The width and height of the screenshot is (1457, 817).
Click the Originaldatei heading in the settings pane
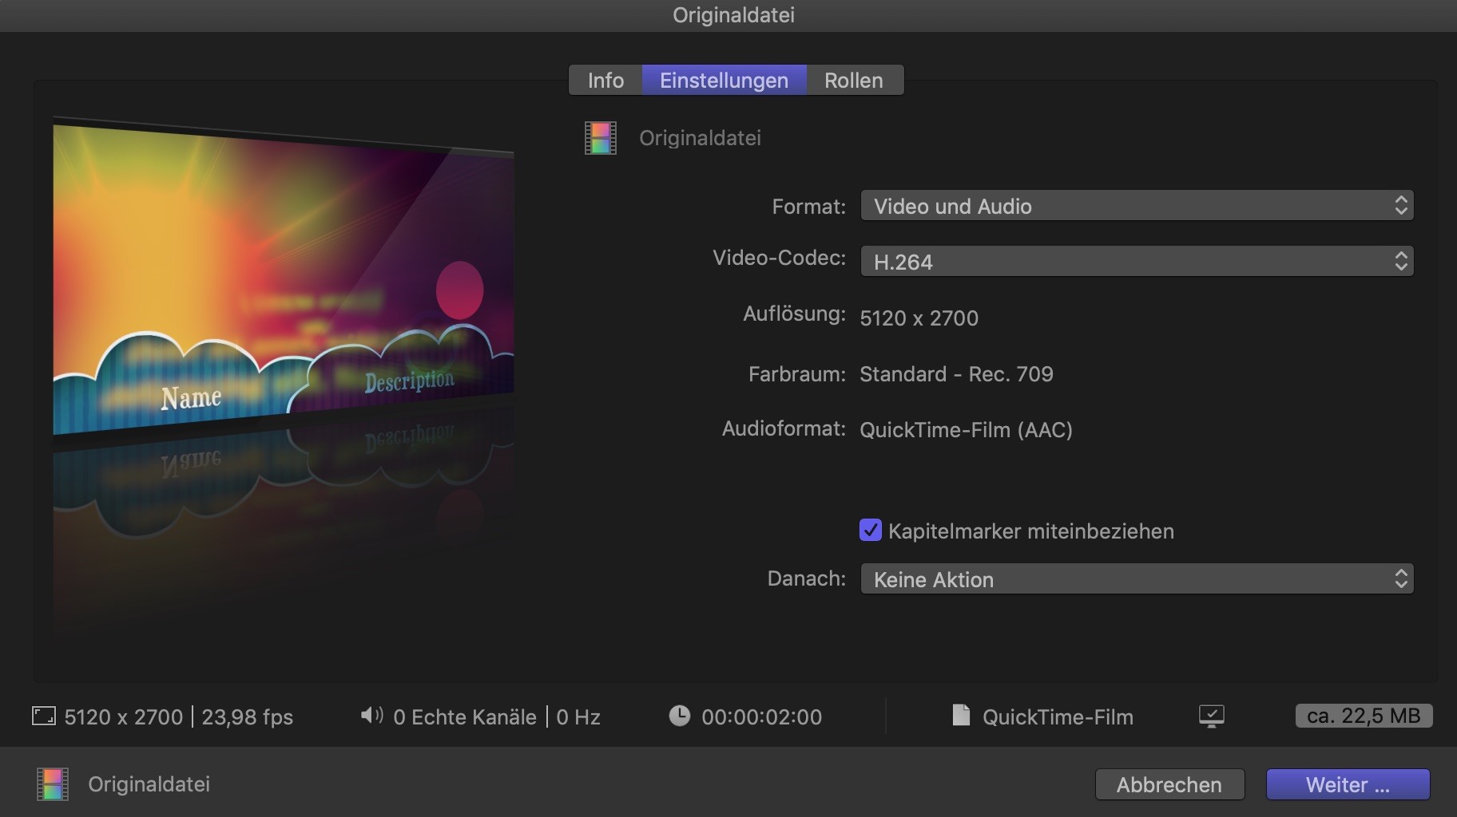tap(700, 138)
